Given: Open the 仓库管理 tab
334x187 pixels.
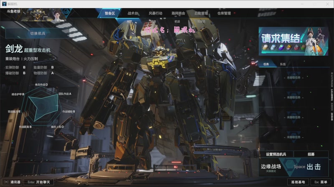Looking at the screenshot, I should (x=224, y=13).
